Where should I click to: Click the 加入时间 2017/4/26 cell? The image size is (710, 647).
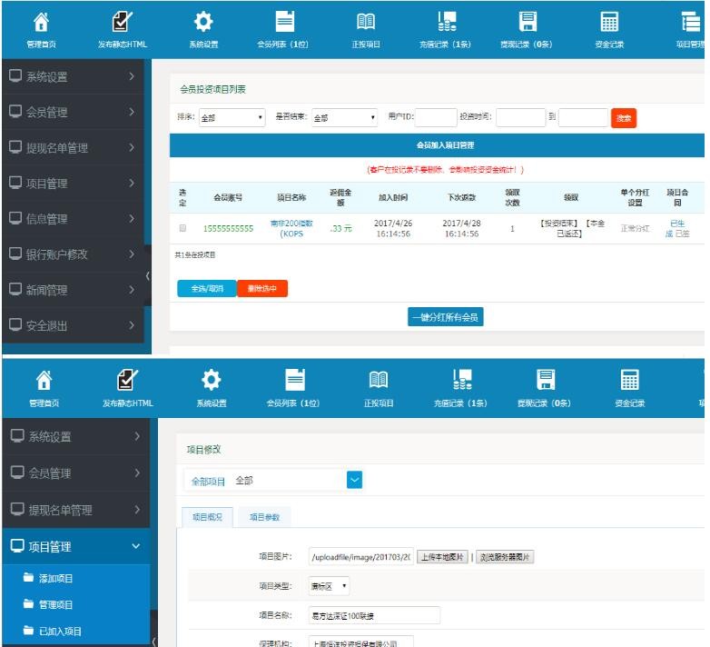point(393,228)
